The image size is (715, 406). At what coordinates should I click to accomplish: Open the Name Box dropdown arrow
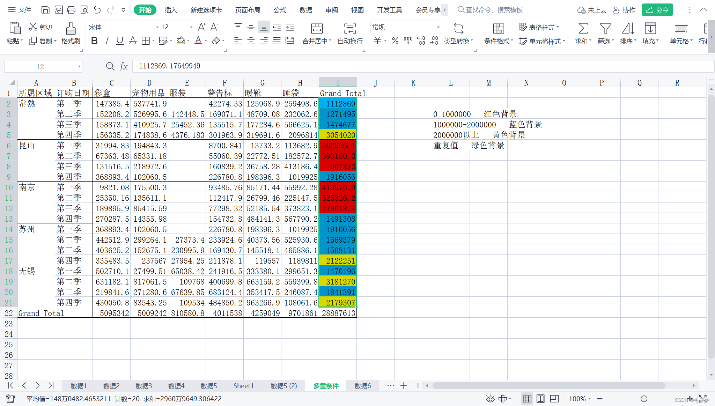(79, 66)
